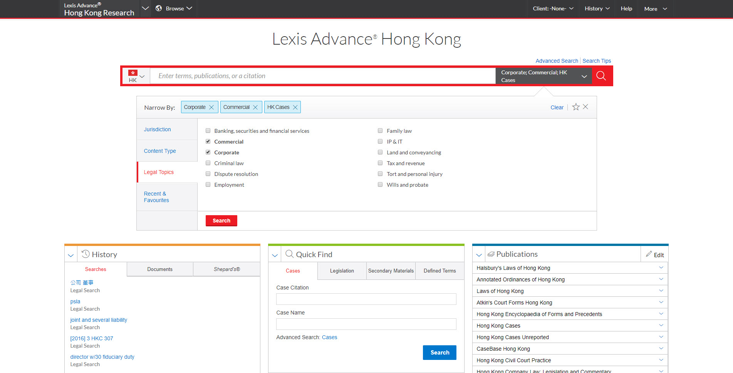Click the Advanced Search link
This screenshot has width=733, height=373.
pyautogui.click(x=557, y=61)
